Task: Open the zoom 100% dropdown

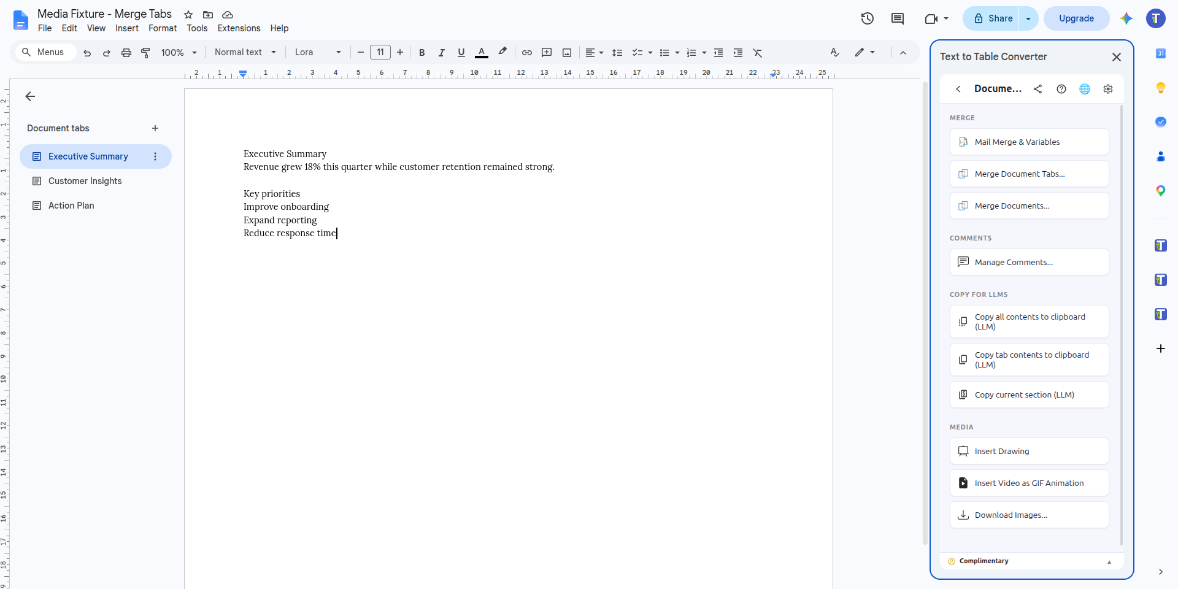Action: 179,53
